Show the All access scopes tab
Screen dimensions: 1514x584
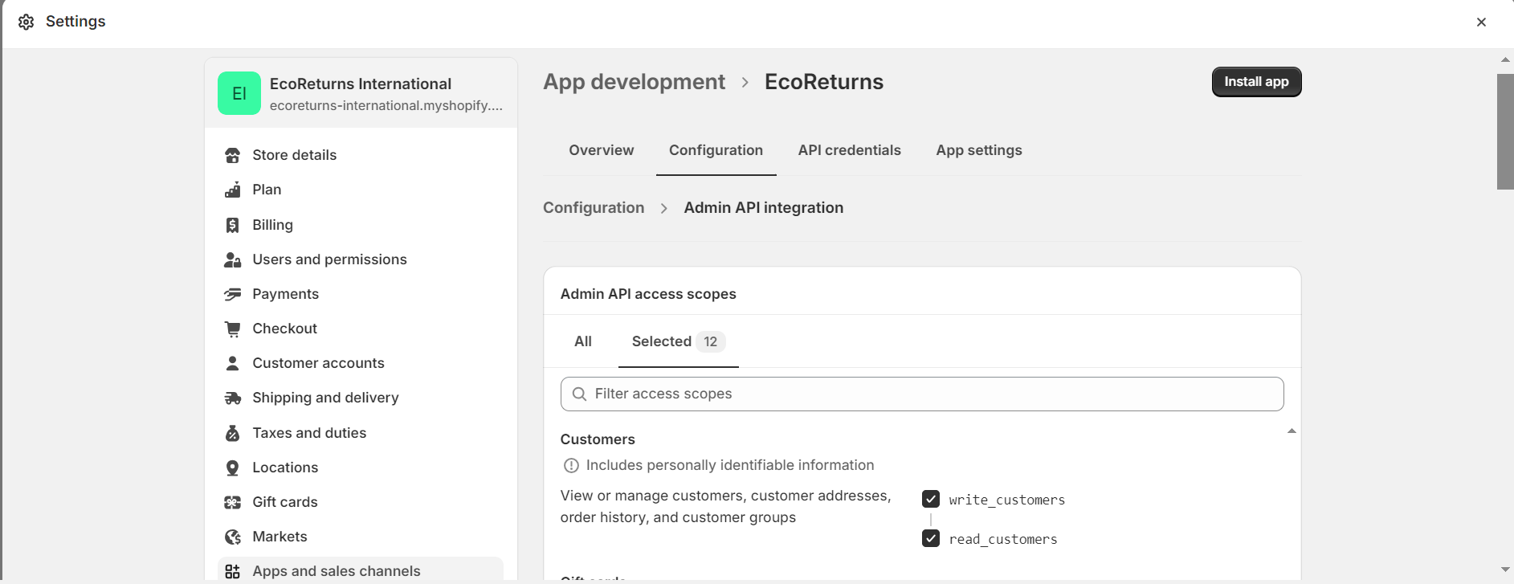click(583, 341)
